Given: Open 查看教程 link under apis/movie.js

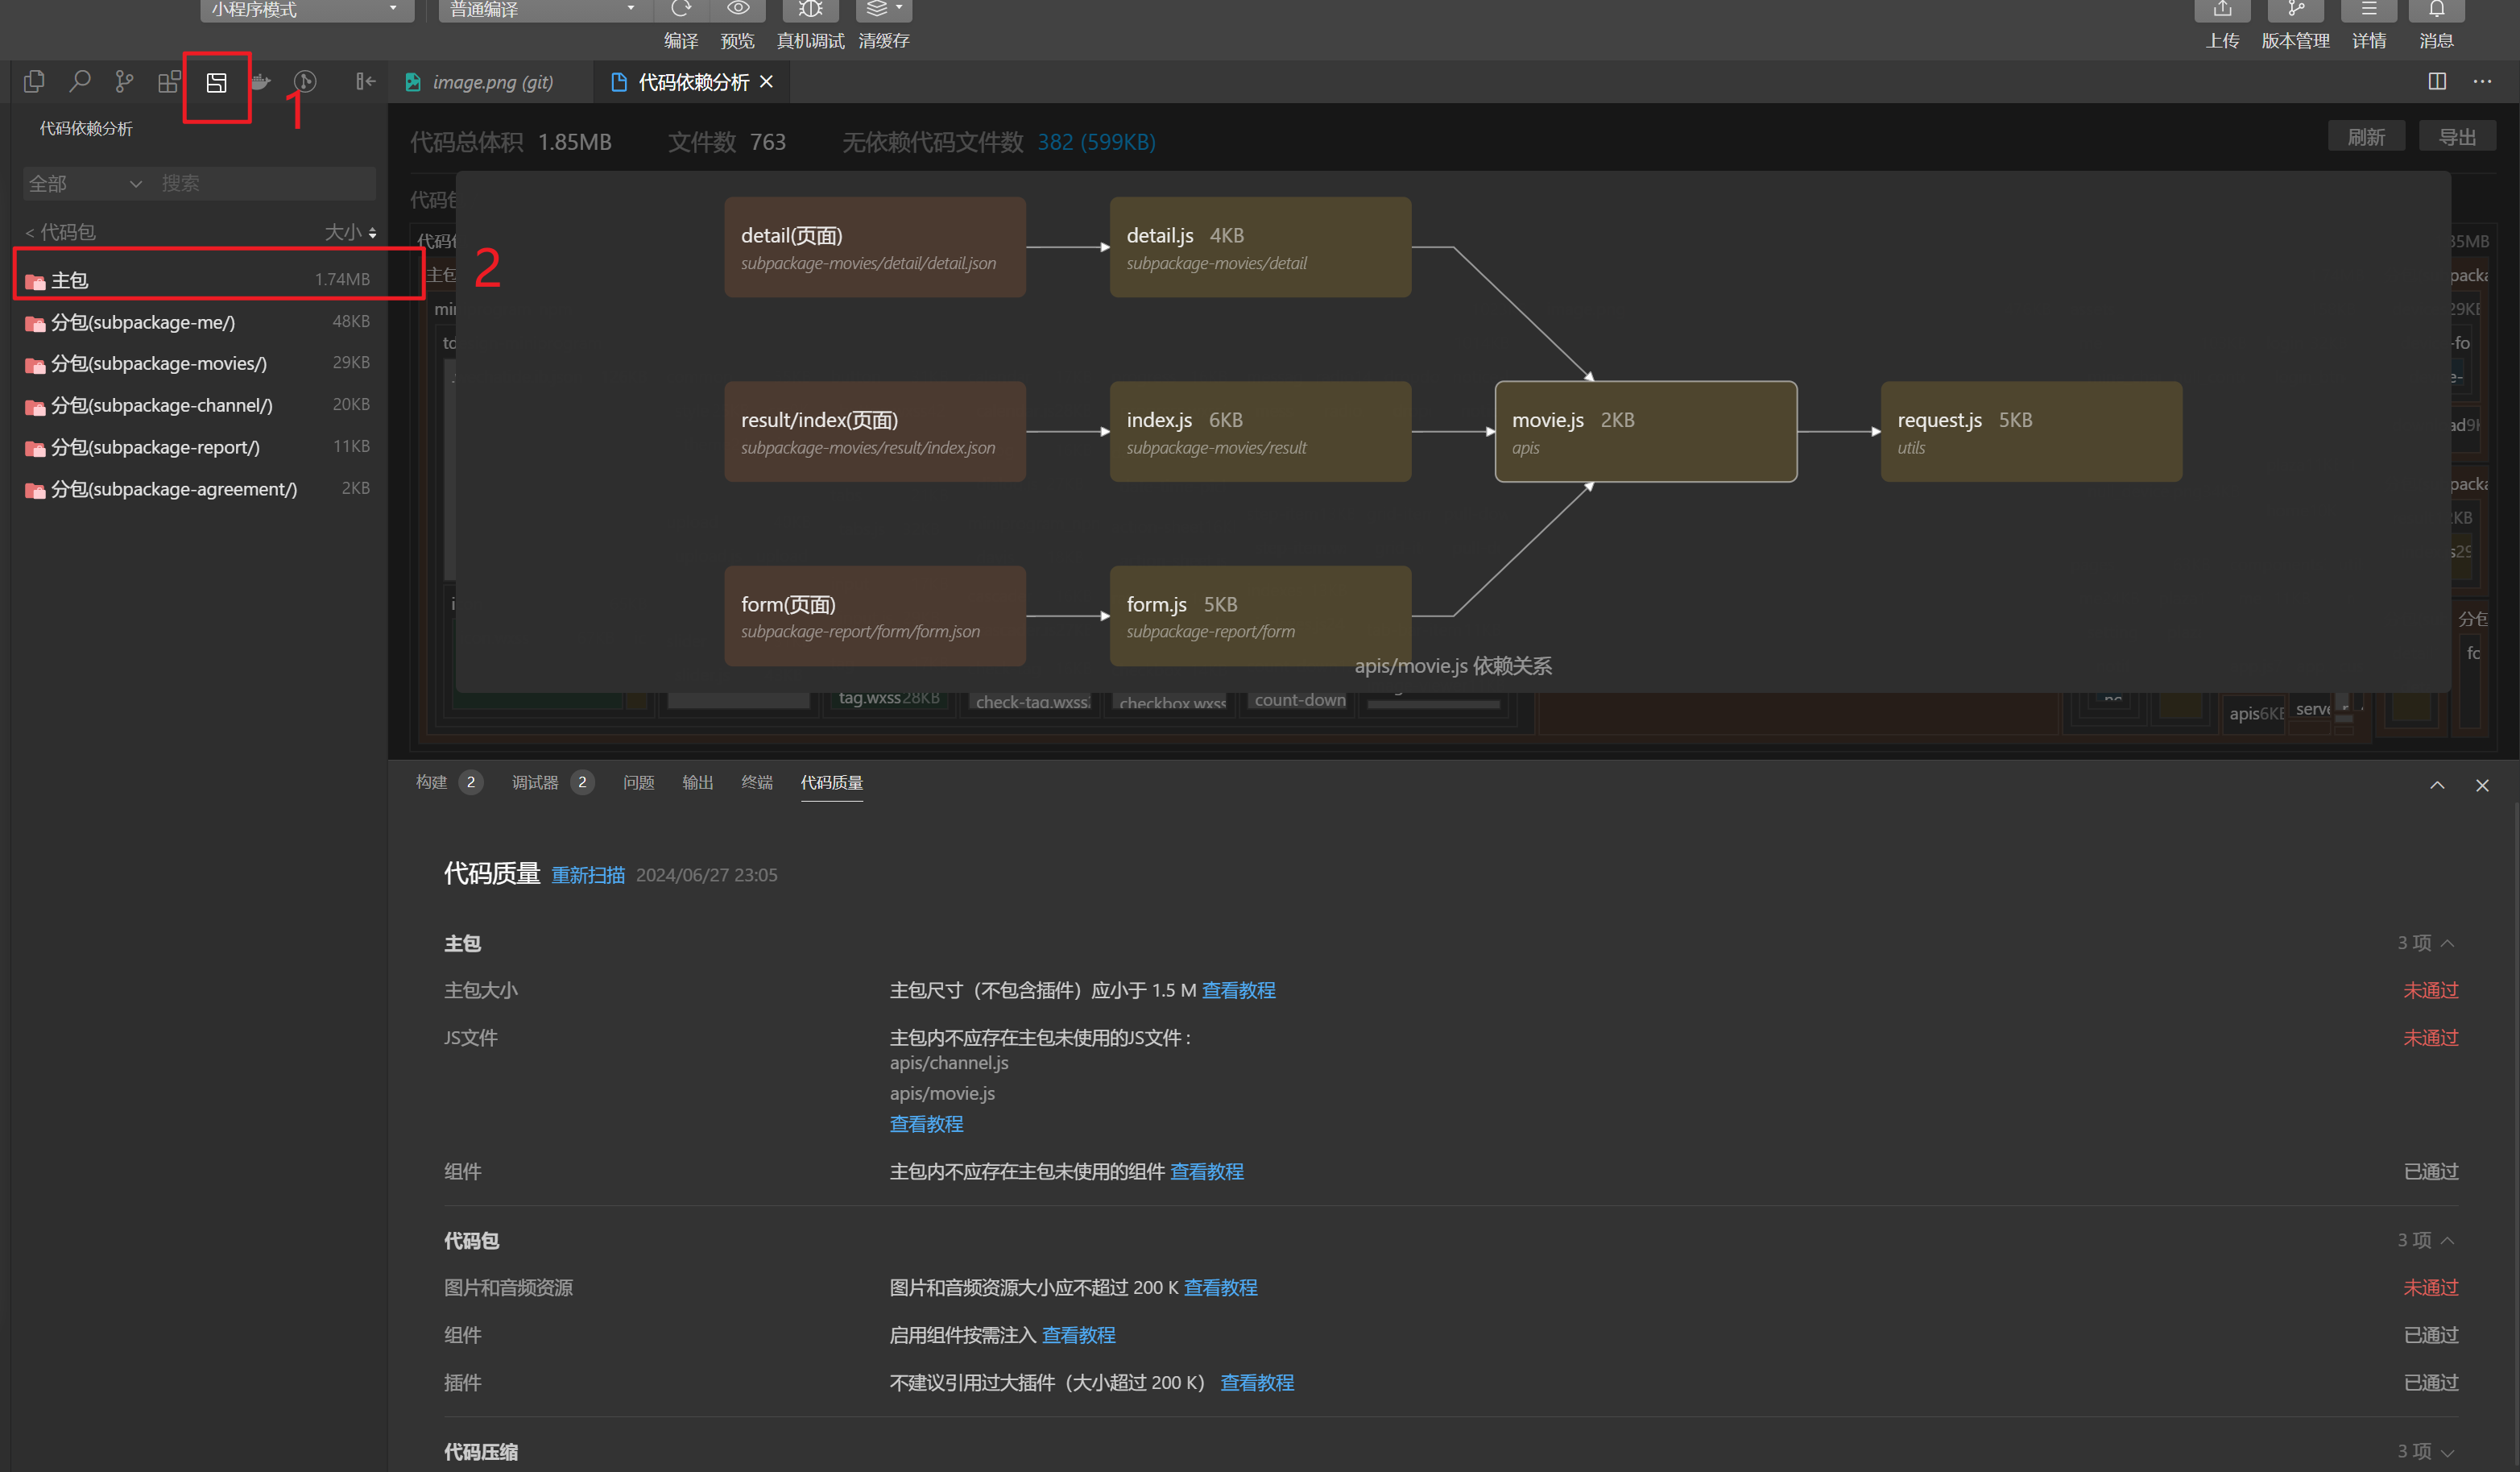Looking at the screenshot, I should 926,1124.
